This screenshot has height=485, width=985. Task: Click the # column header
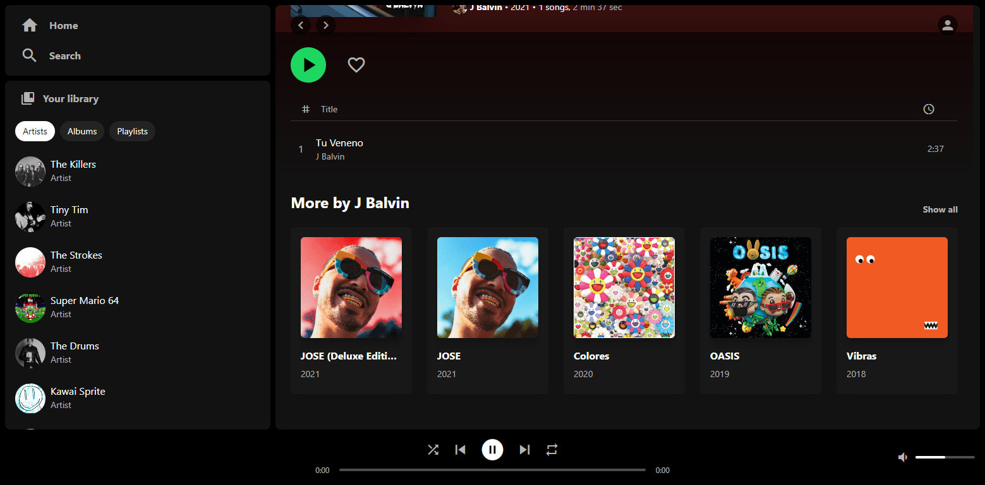click(x=306, y=109)
